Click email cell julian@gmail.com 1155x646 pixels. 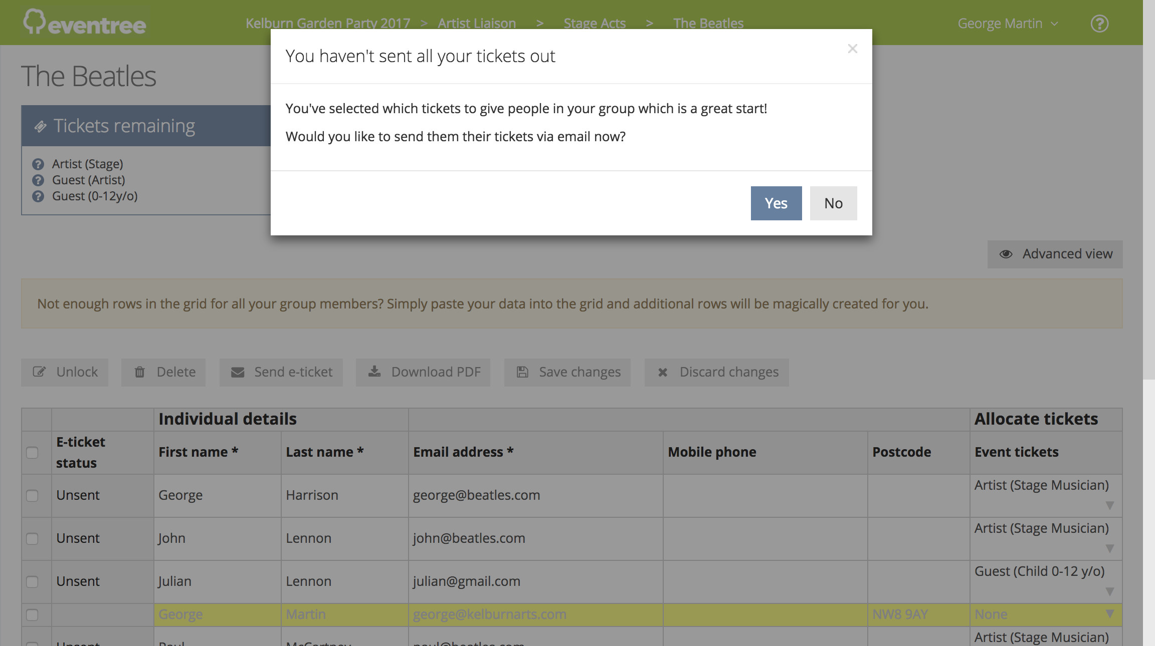(x=536, y=582)
